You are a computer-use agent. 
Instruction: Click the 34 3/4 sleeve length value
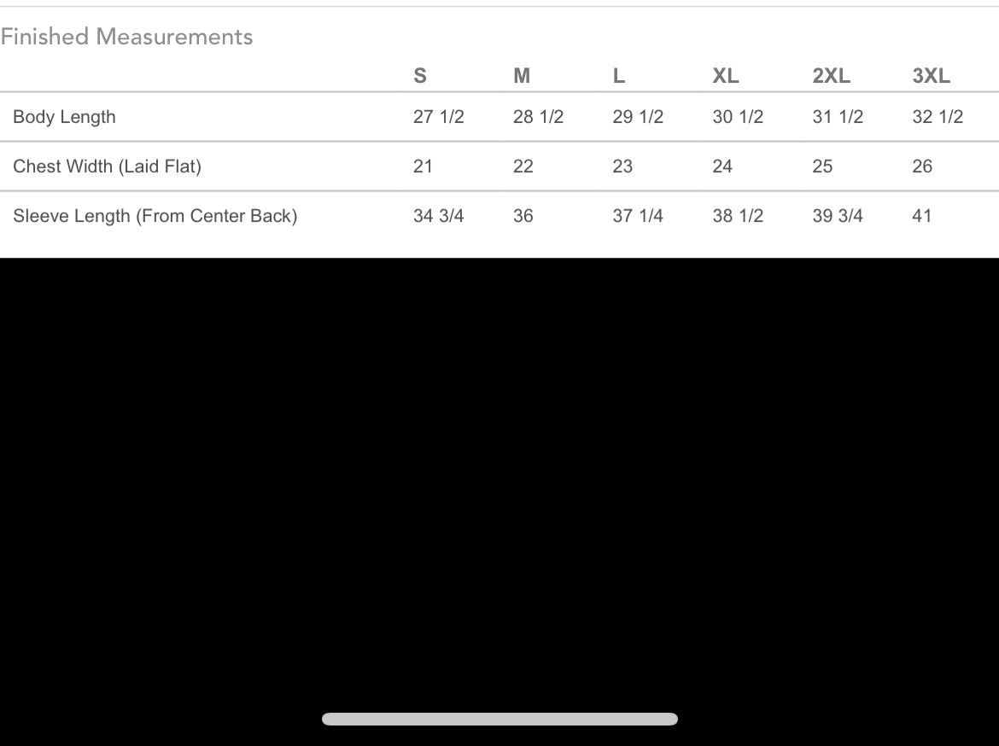tap(438, 216)
